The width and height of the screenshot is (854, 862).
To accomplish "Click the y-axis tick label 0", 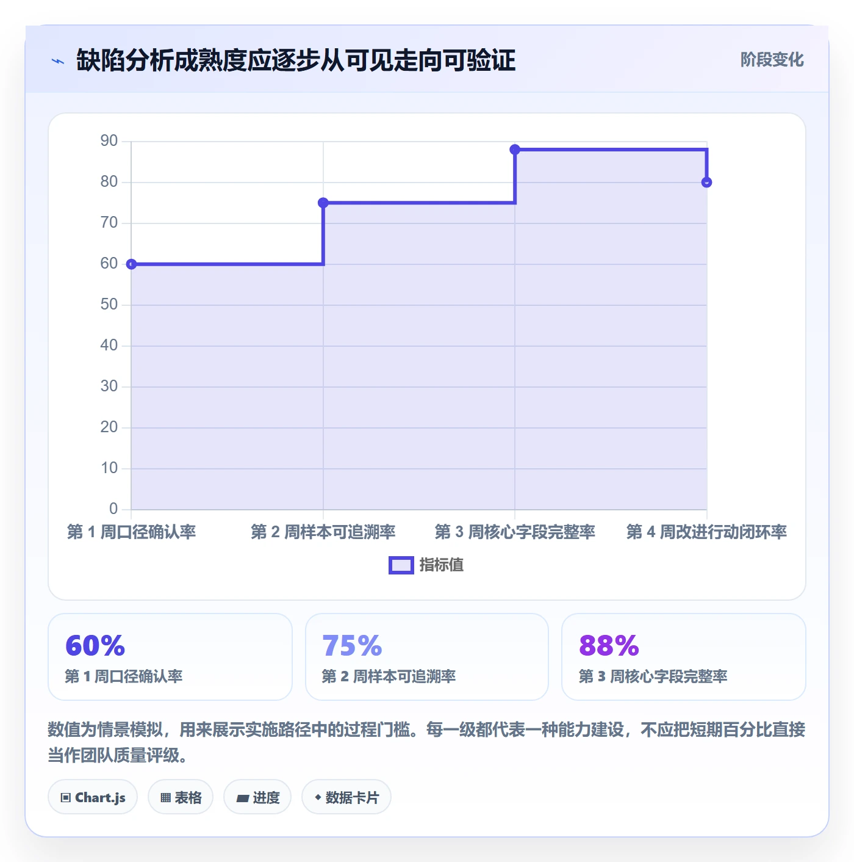I will tap(113, 509).
